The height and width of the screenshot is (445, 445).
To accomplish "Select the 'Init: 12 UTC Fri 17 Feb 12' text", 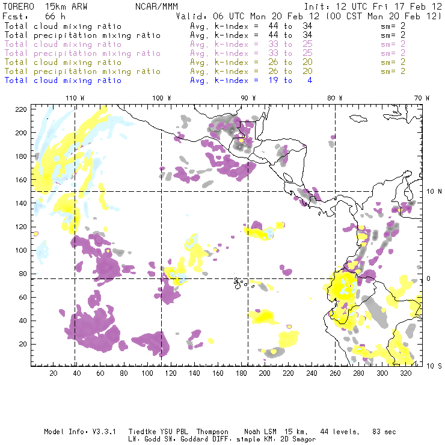I will pyautogui.click(x=373, y=7).
